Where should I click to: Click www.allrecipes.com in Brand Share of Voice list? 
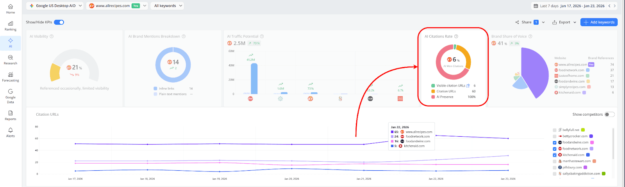click(573, 65)
